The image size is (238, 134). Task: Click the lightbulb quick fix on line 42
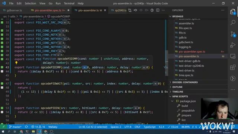pos(16,63)
